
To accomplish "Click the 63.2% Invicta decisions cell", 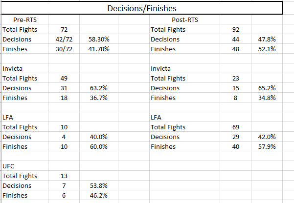I will point(98,88).
